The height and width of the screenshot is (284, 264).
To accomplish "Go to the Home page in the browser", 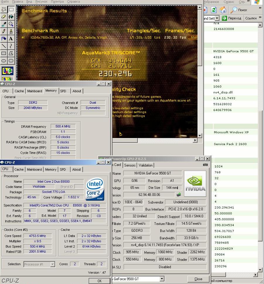I will click(x=223, y=10).
